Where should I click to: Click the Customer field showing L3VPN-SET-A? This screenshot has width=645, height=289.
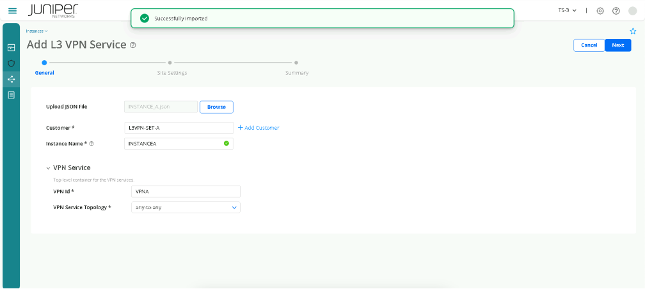(x=179, y=128)
